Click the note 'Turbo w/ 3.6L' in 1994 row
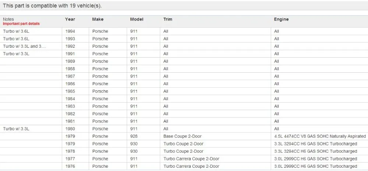Screen dimensions: 368x171 coord(16,31)
